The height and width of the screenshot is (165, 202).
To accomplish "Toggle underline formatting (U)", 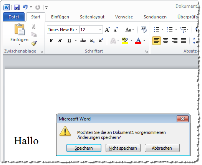I will click(x=69, y=41).
